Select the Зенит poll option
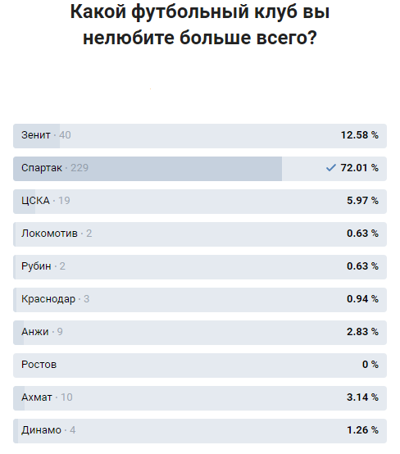The height and width of the screenshot is (454, 400). (x=200, y=136)
